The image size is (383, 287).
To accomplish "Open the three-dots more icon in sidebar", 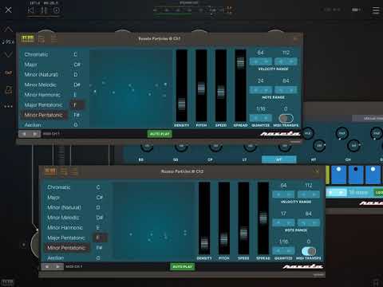I will 8,106.
